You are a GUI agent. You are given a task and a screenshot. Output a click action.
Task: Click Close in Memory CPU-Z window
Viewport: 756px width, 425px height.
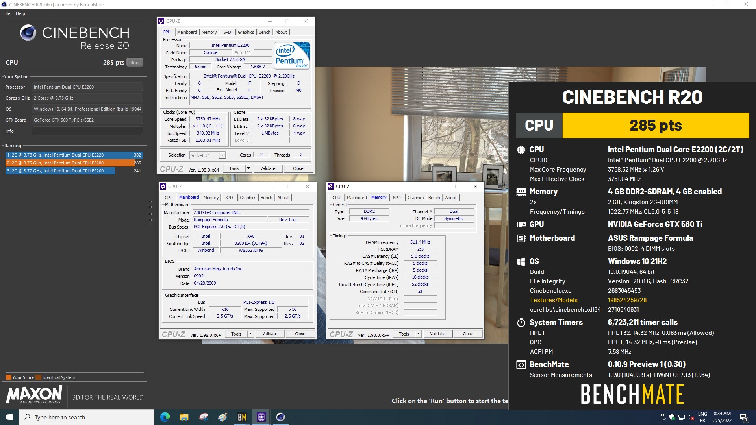[x=468, y=334]
